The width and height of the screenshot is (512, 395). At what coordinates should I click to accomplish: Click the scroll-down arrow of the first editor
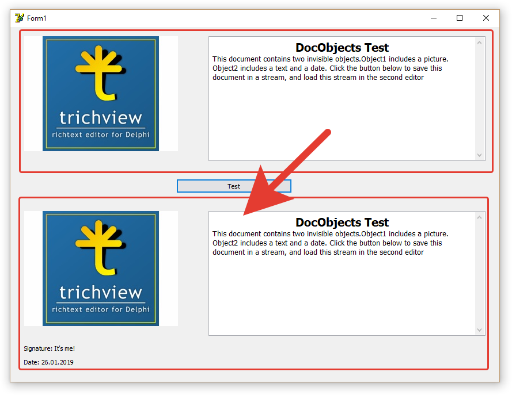(479, 155)
